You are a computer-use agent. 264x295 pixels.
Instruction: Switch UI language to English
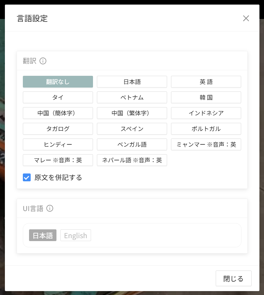pos(75,236)
